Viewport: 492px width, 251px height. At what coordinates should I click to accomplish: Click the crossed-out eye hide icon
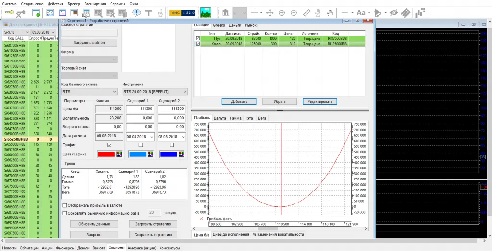(x=394, y=13)
